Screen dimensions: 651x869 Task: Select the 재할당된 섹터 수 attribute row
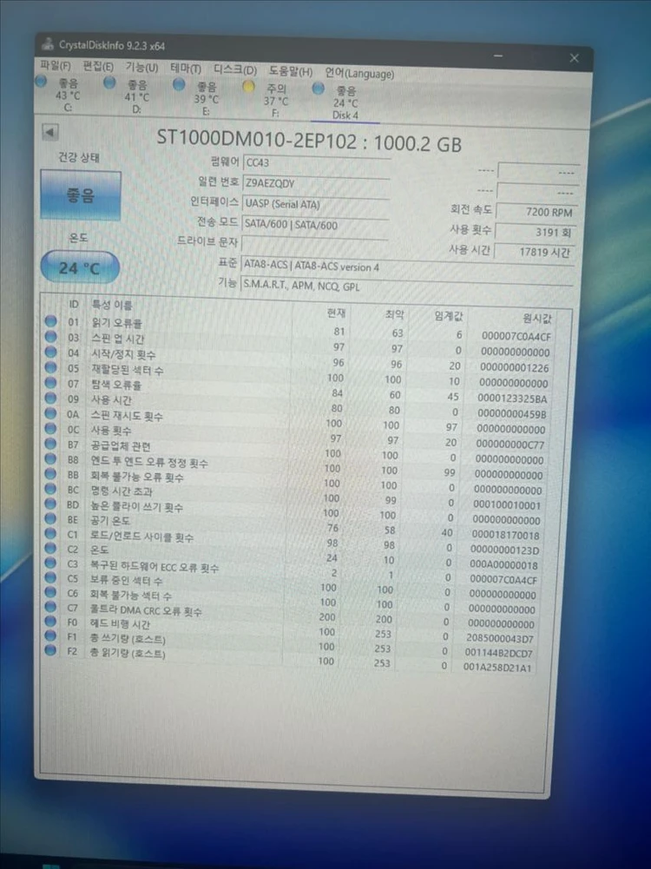tap(299, 374)
